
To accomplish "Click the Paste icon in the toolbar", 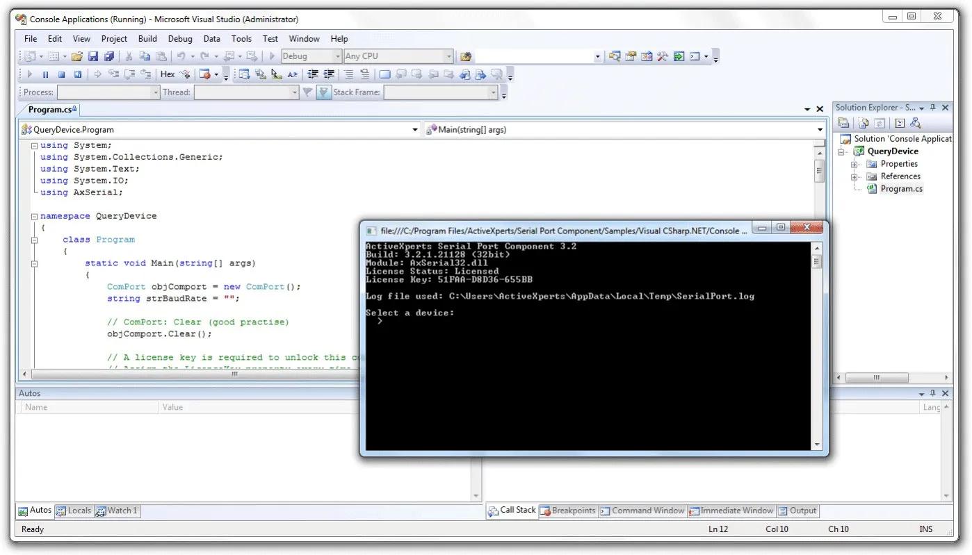I will coord(161,56).
